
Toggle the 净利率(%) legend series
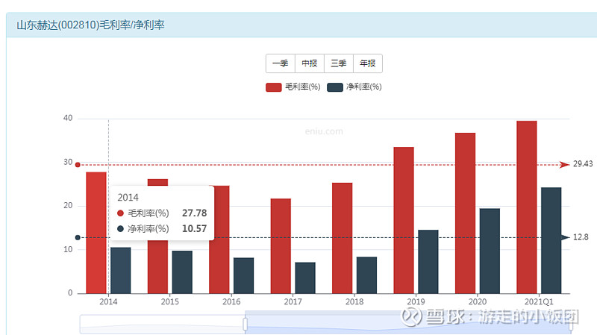354,87
